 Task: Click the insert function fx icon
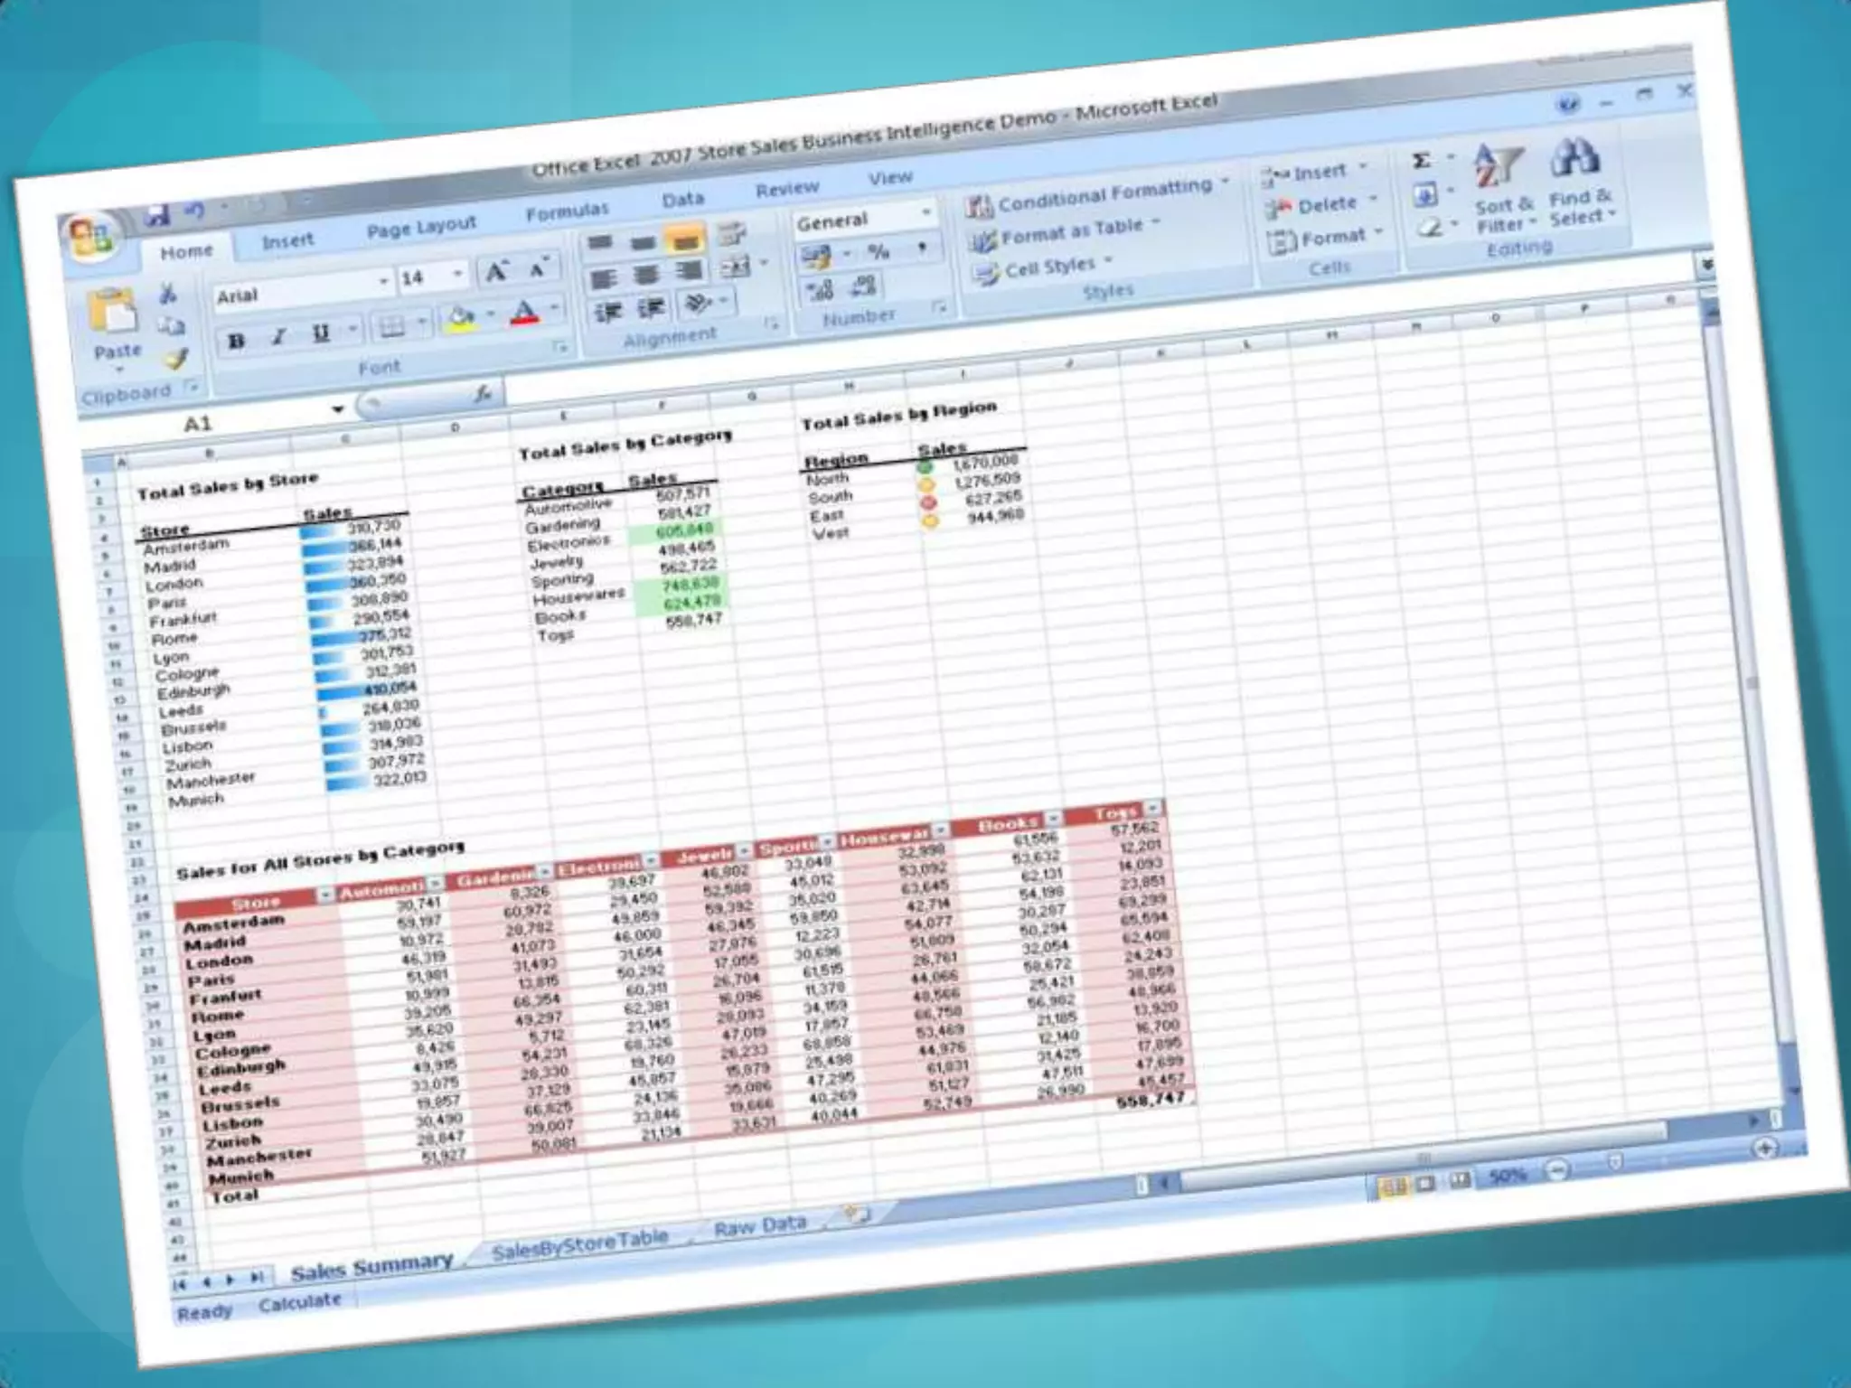click(x=483, y=393)
